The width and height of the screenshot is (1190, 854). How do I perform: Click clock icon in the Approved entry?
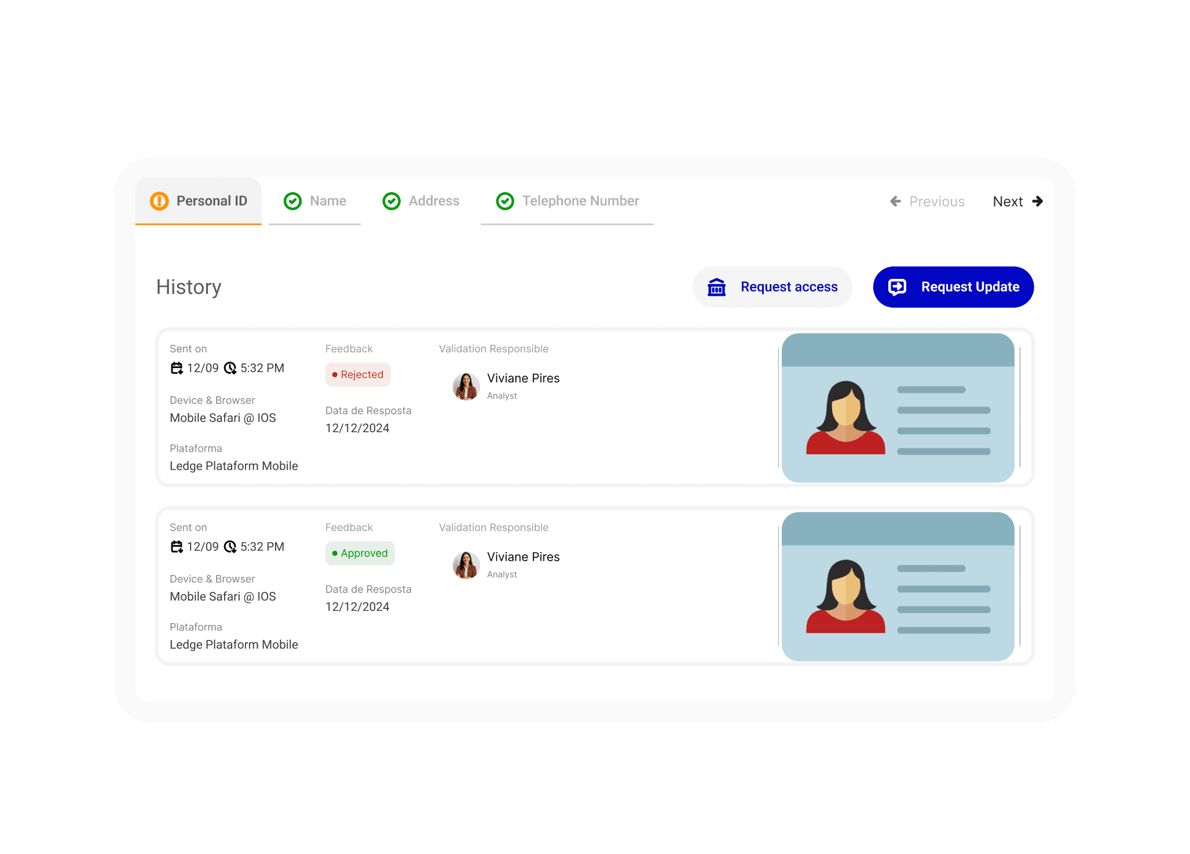click(x=230, y=547)
